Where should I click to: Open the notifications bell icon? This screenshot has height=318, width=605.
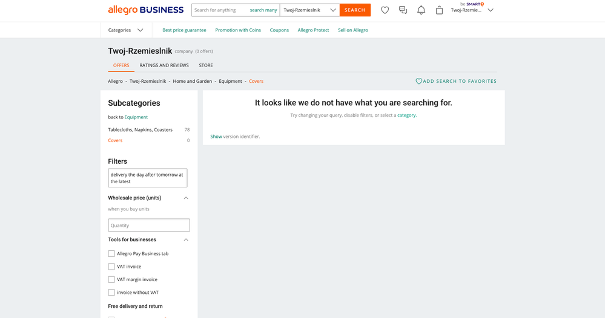(x=421, y=10)
